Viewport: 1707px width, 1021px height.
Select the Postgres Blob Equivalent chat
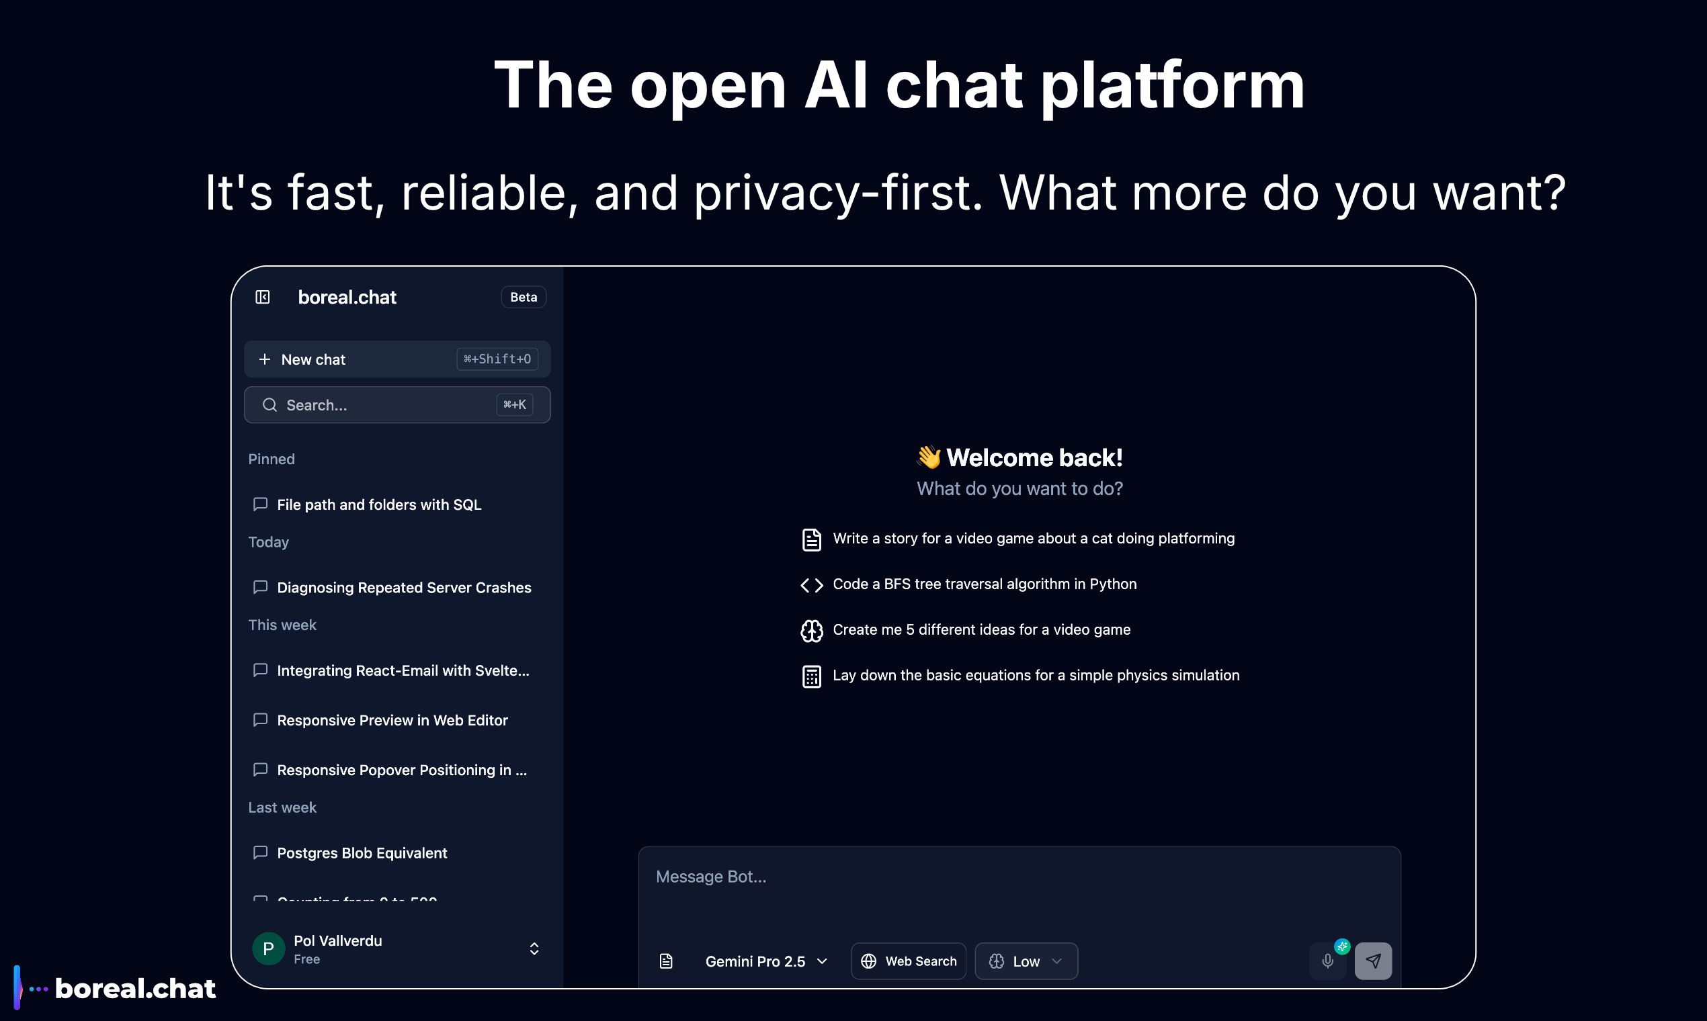click(x=362, y=853)
